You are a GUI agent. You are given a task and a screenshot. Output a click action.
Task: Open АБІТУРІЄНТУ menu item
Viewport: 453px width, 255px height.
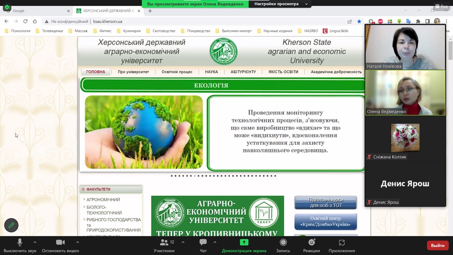243,72
